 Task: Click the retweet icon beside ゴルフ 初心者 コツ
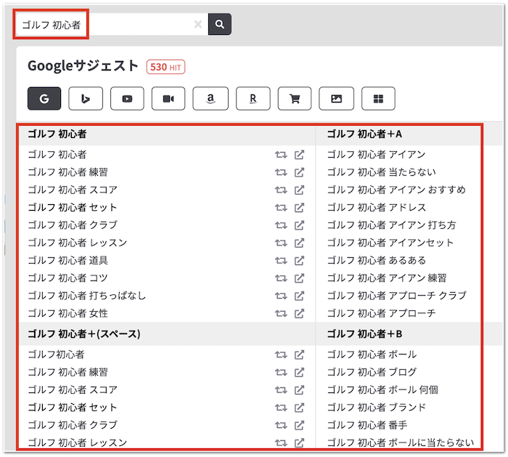[x=281, y=278]
